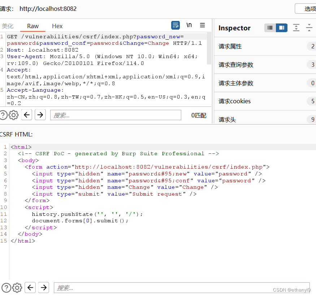Click the GET request line text
This screenshot has height=296, width=316.
(x=104, y=40)
